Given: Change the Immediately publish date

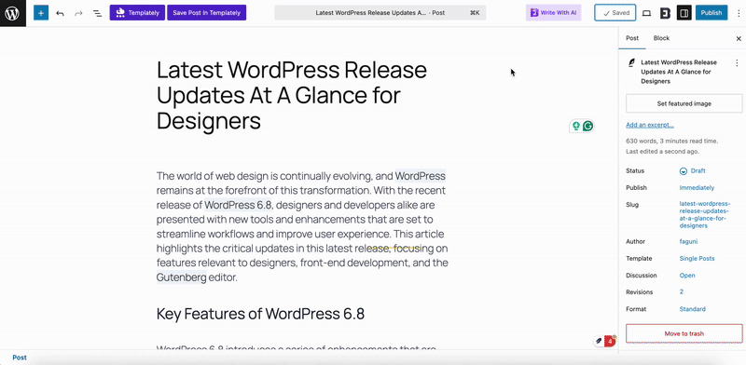Looking at the screenshot, I should [697, 188].
